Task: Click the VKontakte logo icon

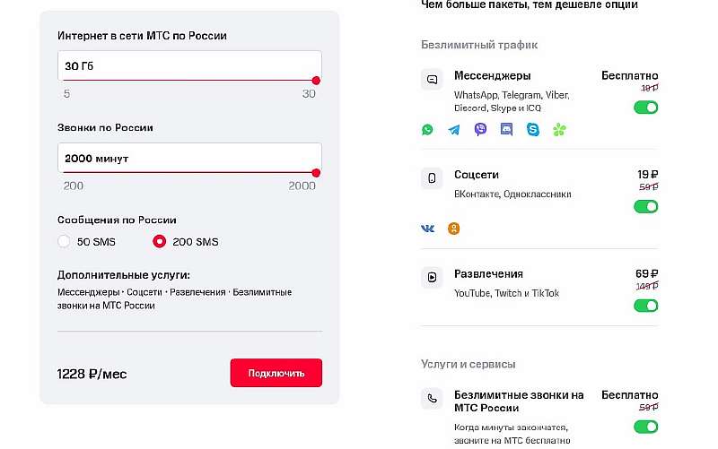Action: 428,229
